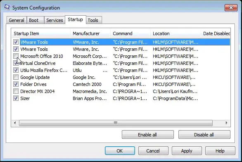The height and width of the screenshot is (162, 242).
Task: Uncheck the Utilu Mozilla Firefox checkbox
Action: tap(16, 70)
